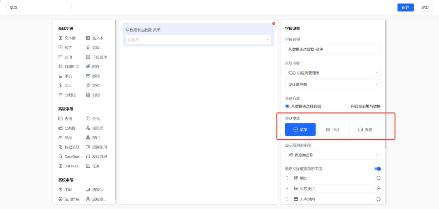Image resolution: width=439 pixels, height=209 pixels.
Task: Grab the drag handle beside 入库时间
Action: 287,199
